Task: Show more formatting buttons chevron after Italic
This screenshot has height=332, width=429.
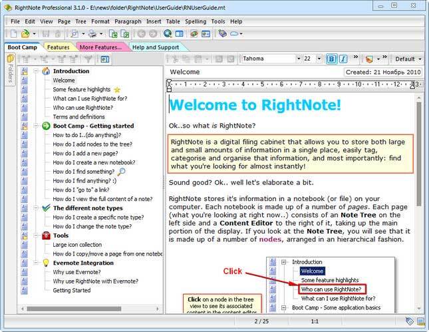Action: (356, 57)
